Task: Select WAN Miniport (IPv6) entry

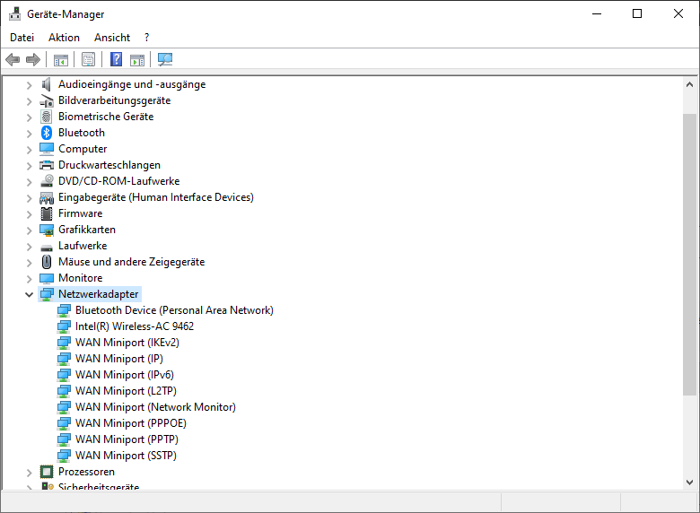Action: (125, 375)
